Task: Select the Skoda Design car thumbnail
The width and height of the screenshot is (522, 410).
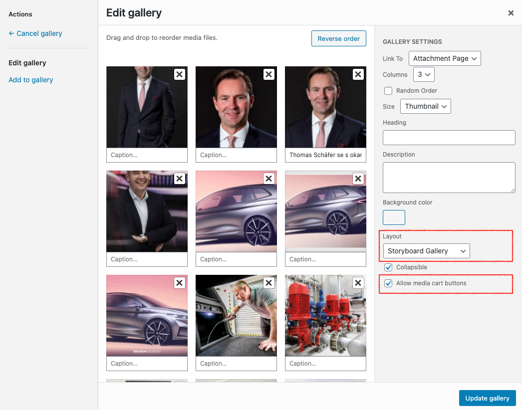Action: [147, 316]
